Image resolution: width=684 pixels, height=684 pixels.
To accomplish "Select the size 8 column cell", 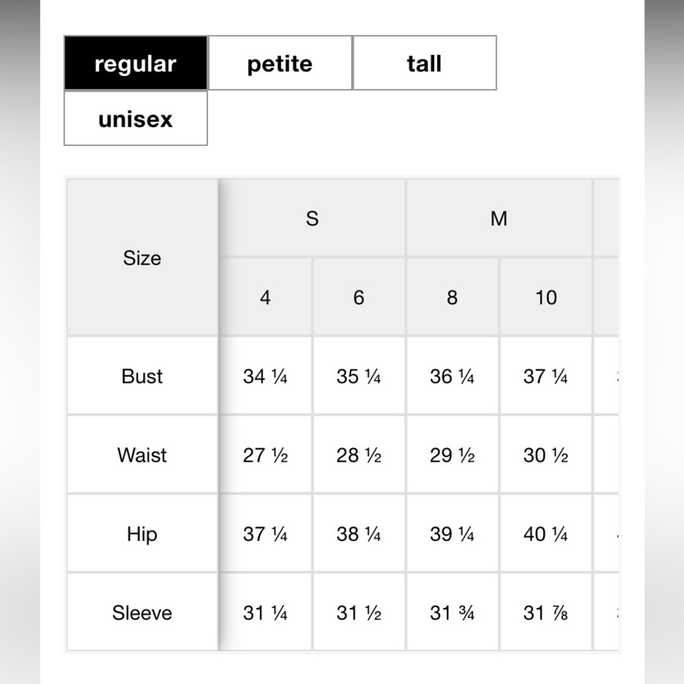I will pos(452,298).
